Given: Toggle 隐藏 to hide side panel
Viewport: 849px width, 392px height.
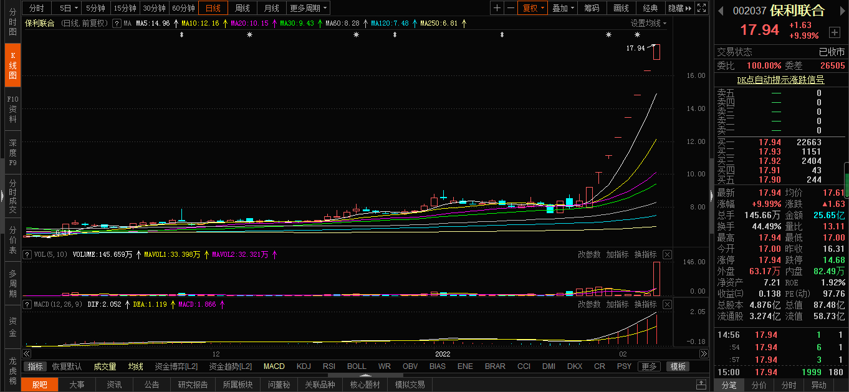Looking at the screenshot, I should (679, 8).
